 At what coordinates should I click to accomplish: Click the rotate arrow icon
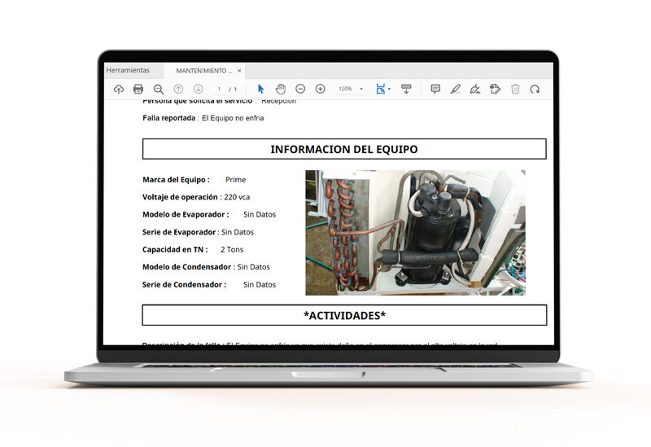click(535, 89)
